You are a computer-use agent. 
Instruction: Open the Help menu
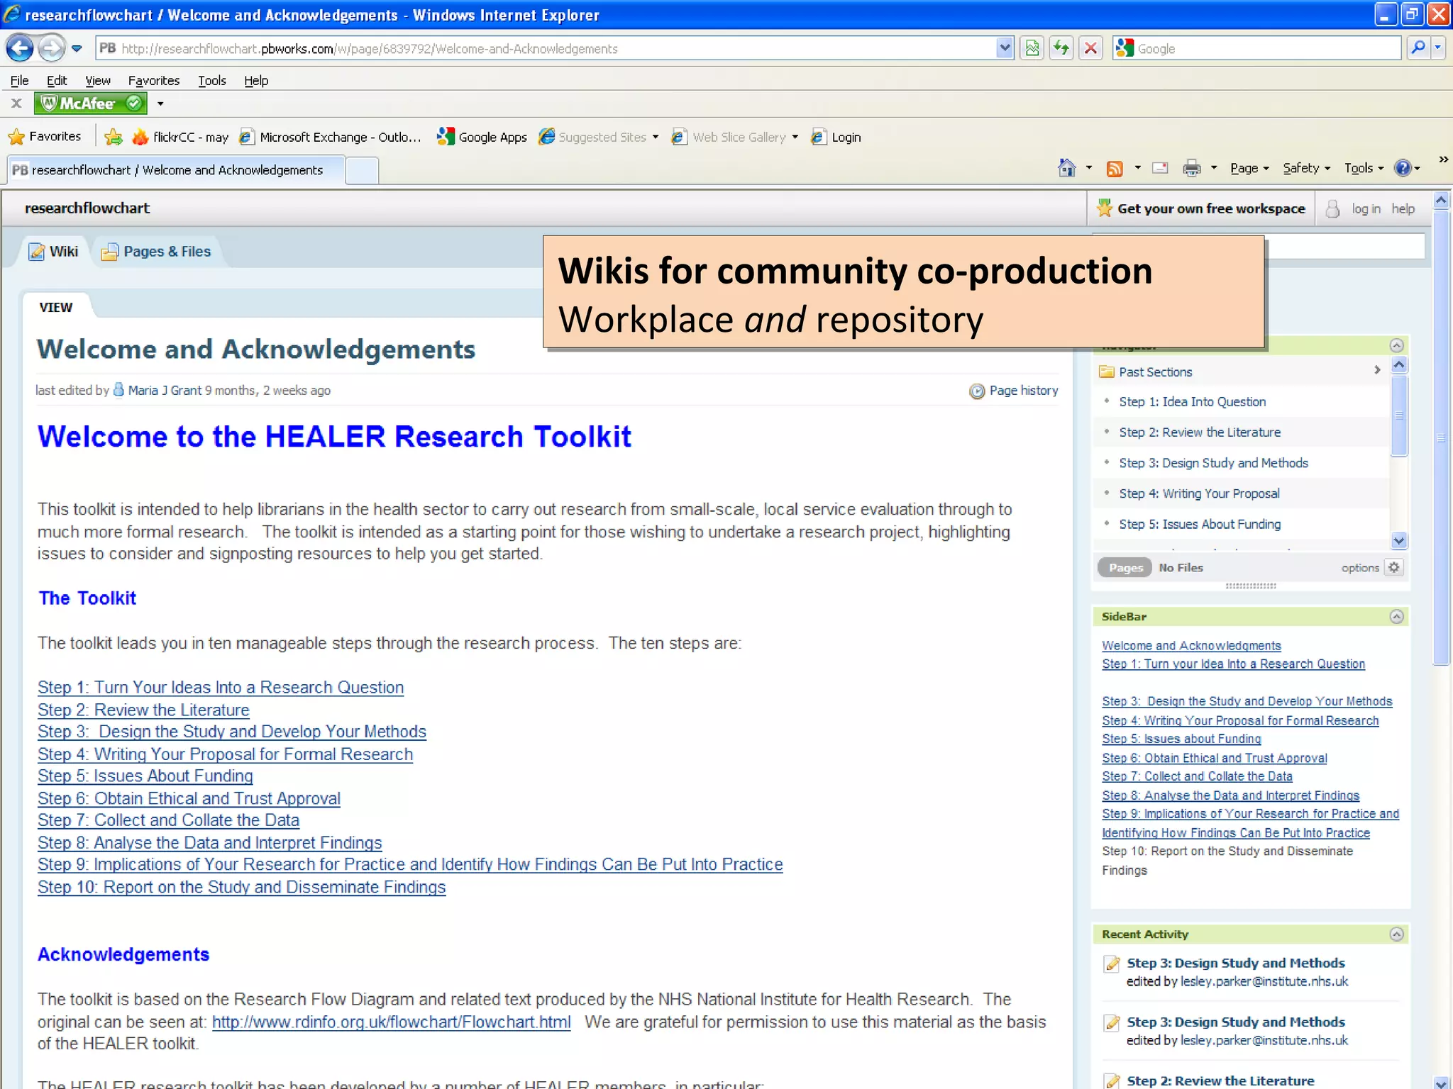coord(256,80)
